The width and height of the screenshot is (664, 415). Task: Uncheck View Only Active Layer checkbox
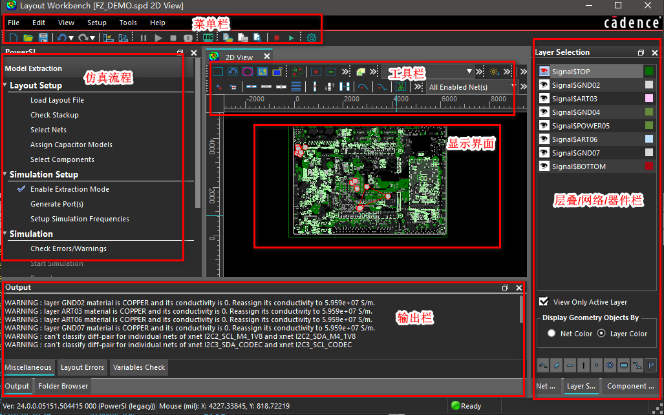(x=544, y=301)
